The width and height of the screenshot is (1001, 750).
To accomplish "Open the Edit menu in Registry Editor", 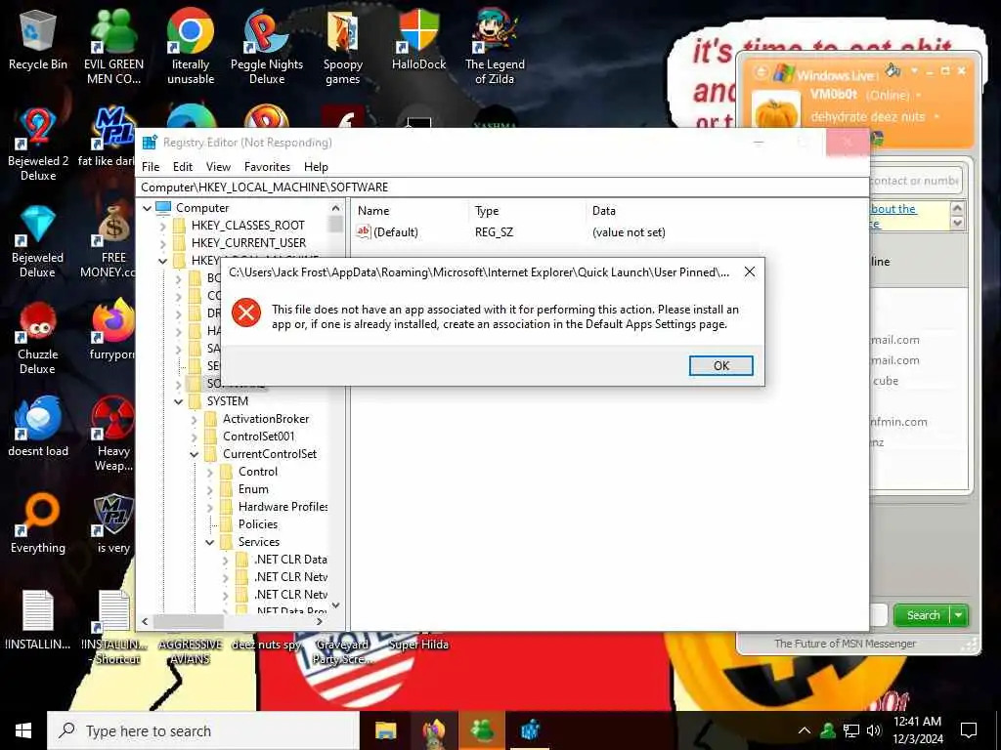I will point(183,167).
